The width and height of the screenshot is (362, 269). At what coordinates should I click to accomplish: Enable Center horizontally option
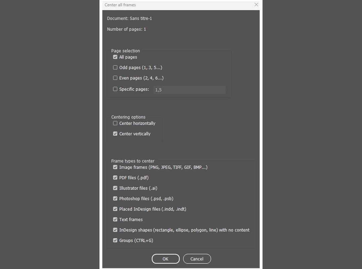(x=115, y=123)
